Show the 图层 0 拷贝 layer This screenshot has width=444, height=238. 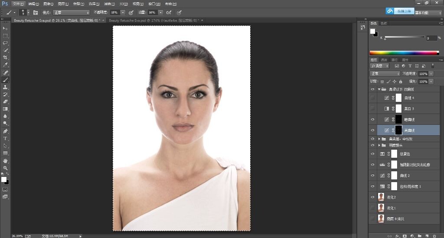pos(372,219)
